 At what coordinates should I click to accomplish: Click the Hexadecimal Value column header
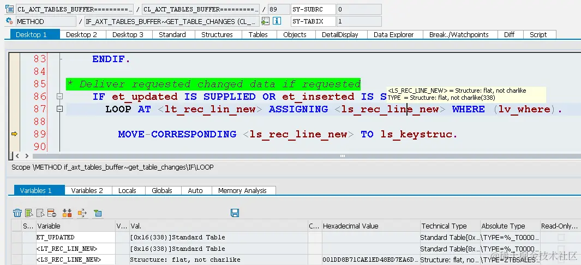click(x=371, y=226)
